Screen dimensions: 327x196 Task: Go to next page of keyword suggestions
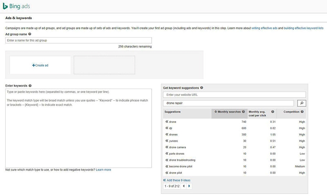click(189, 186)
